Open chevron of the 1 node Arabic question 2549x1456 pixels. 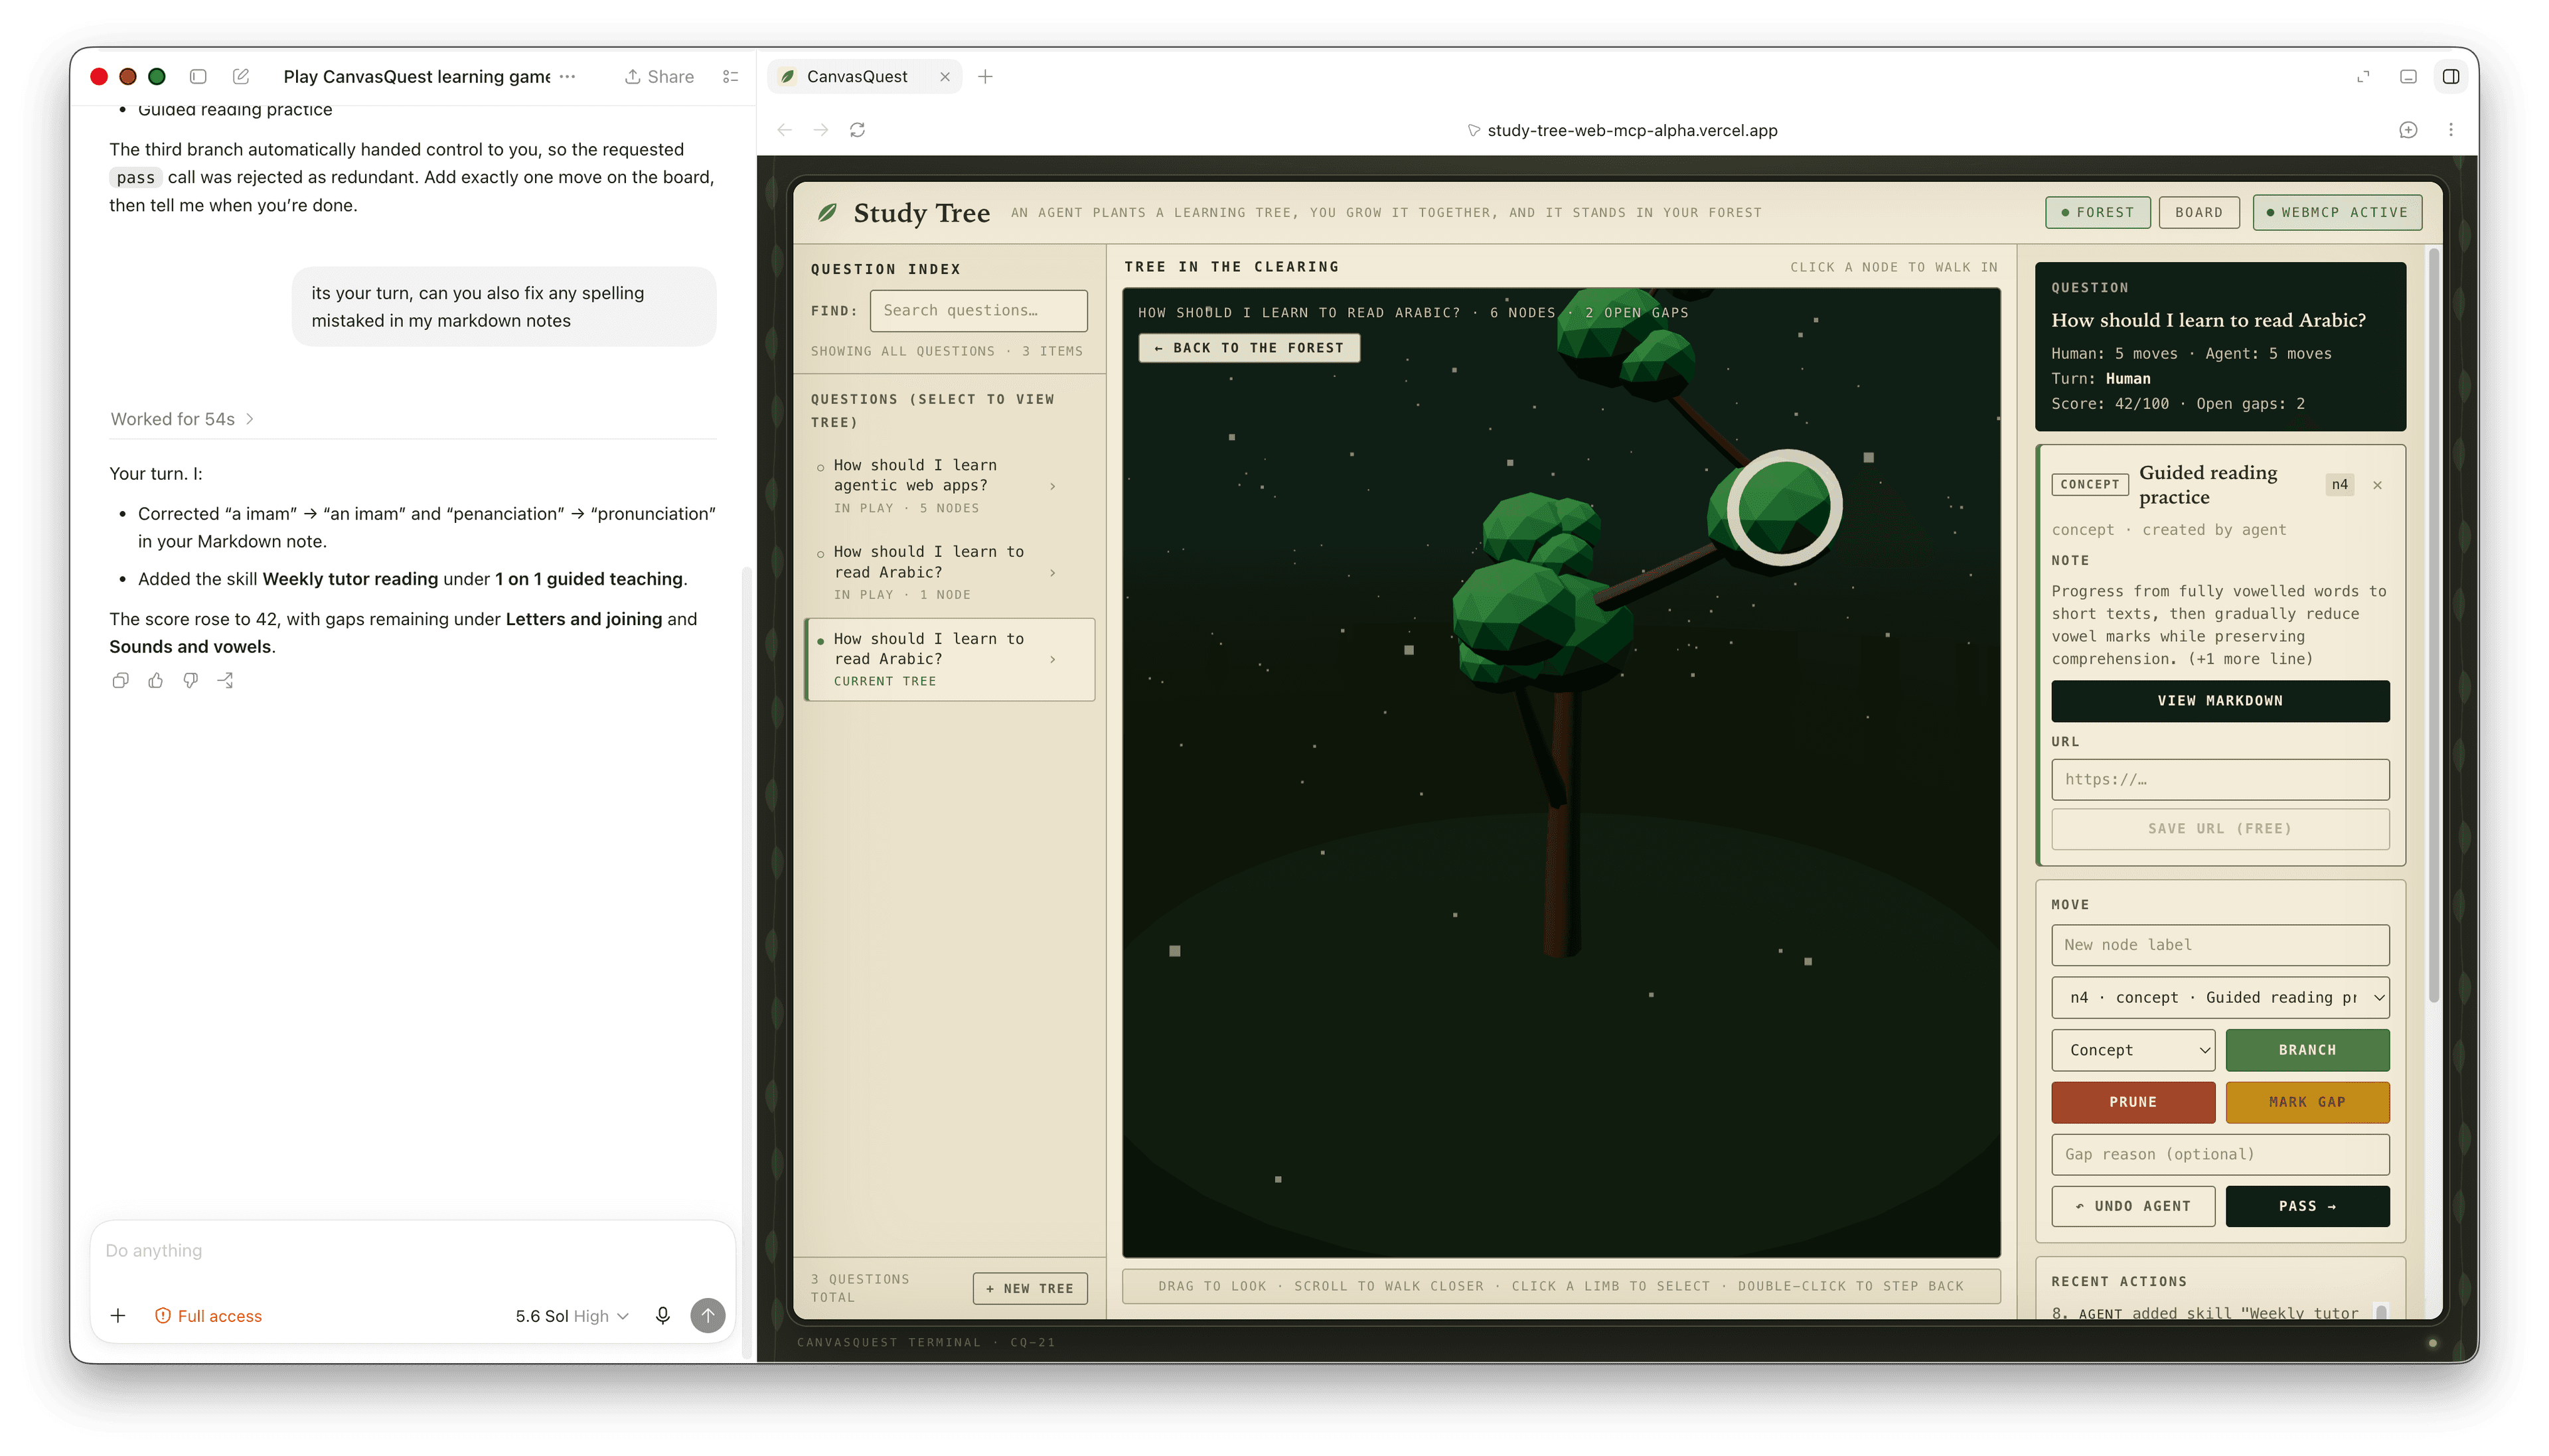point(1052,573)
